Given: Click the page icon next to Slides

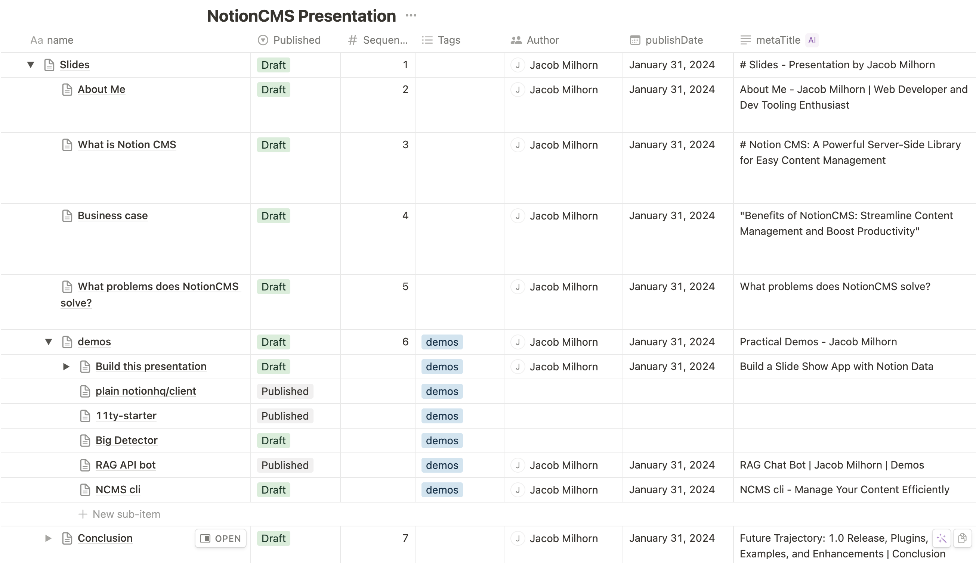Looking at the screenshot, I should pyautogui.click(x=49, y=65).
